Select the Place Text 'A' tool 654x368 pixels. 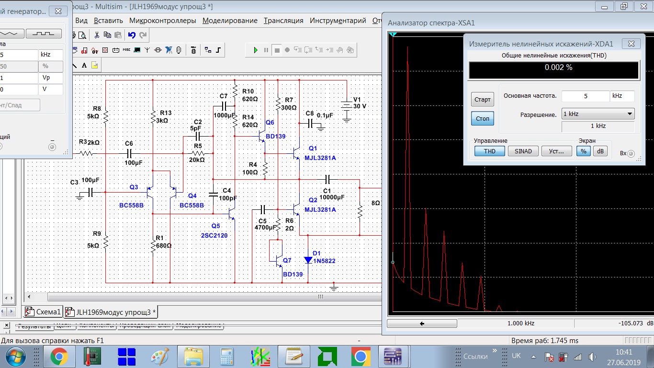(84, 65)
